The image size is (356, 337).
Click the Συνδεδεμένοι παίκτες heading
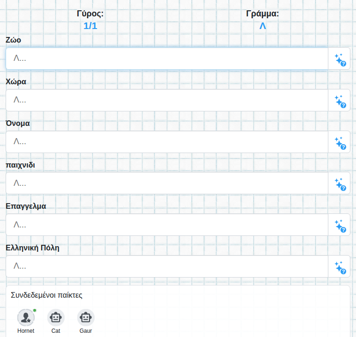[x=46, y=295]
